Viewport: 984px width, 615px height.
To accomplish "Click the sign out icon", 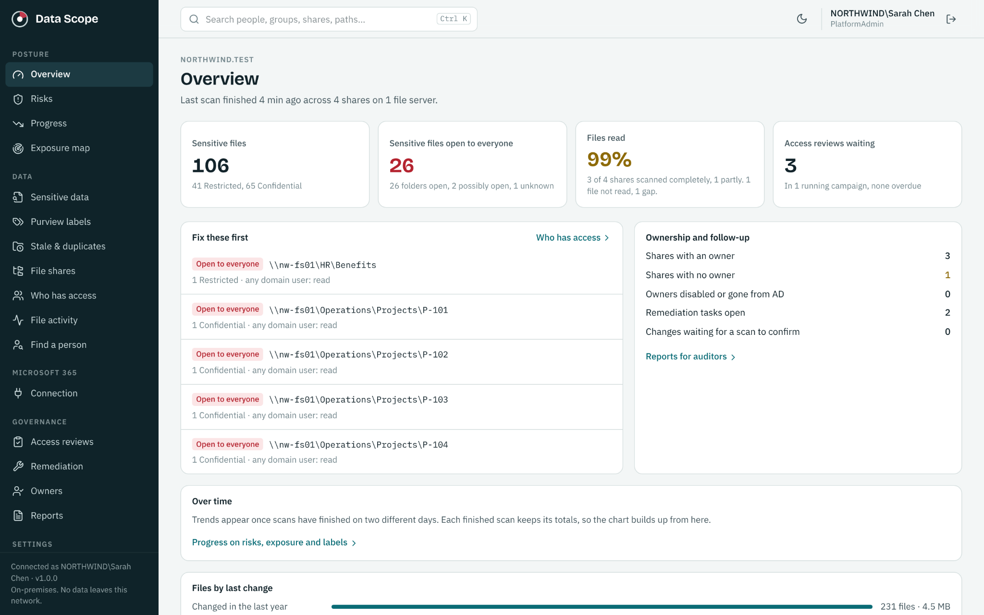I will pos(951,19).
